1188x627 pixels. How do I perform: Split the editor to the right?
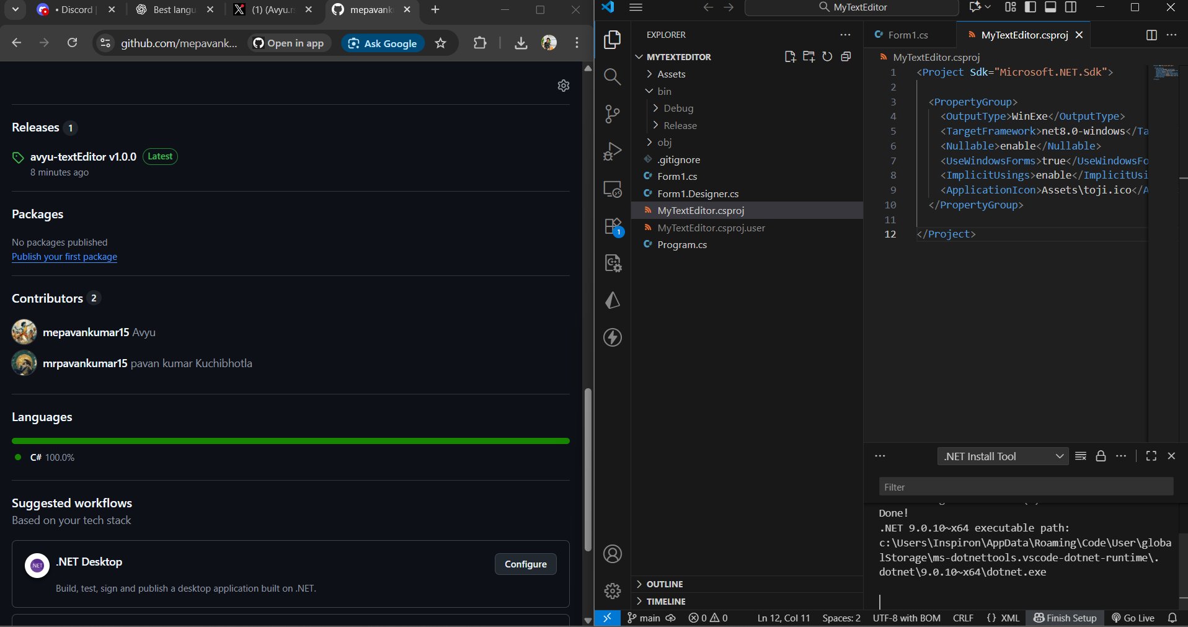tap(1151, 35)
